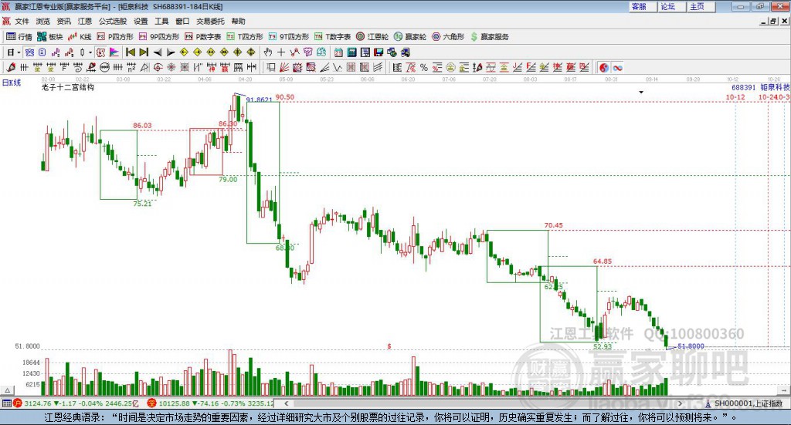Toggle the red-blue yin-yang icon
The width and height of the screenshot is (791, 425).
[604, 67]
